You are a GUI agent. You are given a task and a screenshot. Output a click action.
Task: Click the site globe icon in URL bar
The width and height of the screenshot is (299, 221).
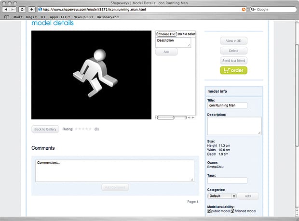(x=40, y=9)
